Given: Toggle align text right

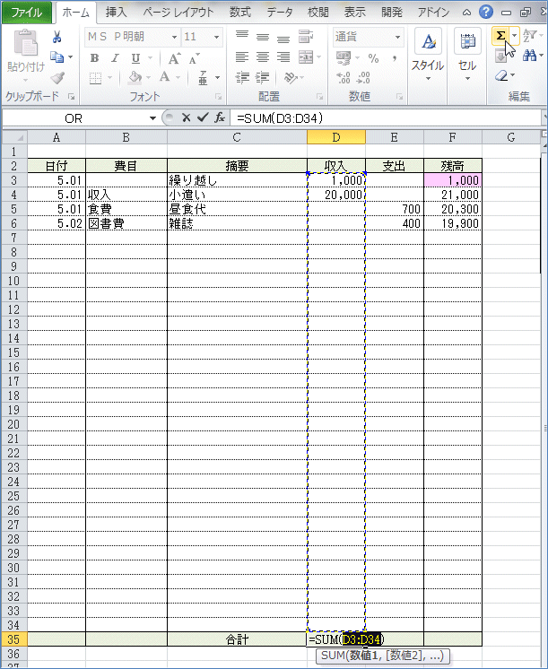Looking at the screenshot, I should click(x=283, y=57).
